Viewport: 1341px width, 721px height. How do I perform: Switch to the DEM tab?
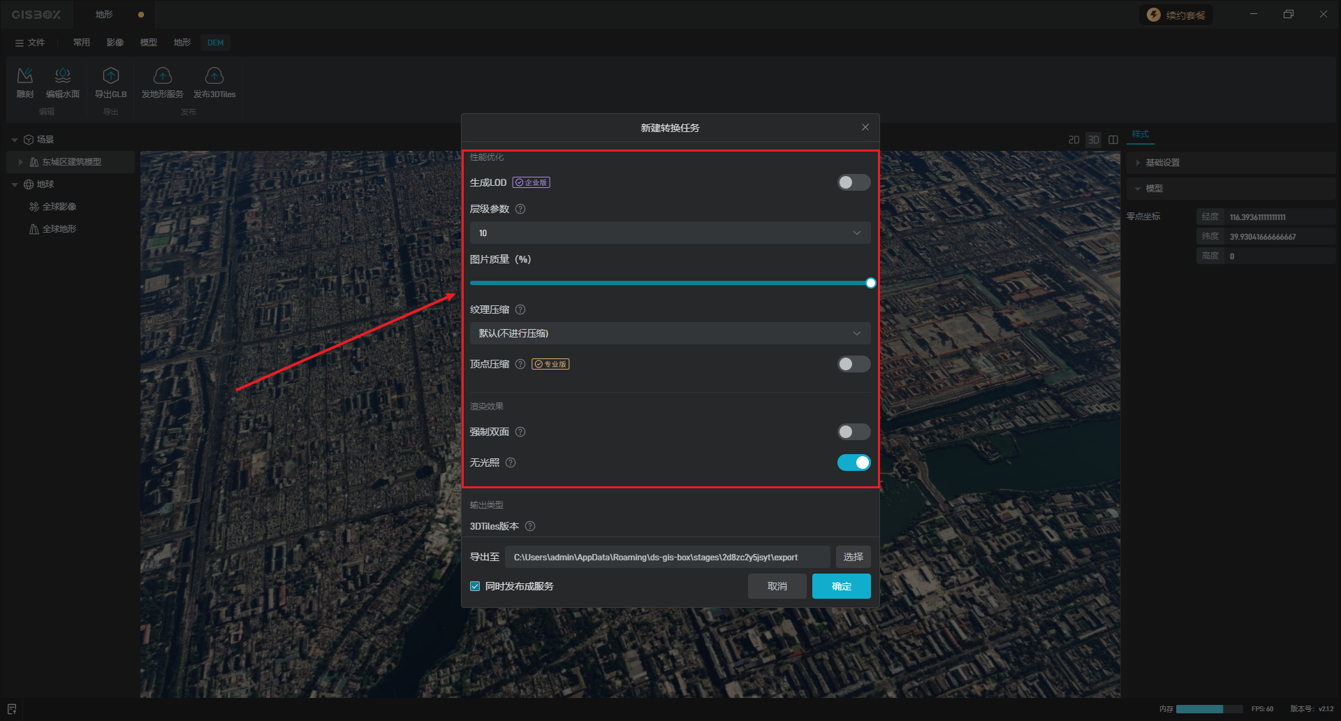pos(215,43)
